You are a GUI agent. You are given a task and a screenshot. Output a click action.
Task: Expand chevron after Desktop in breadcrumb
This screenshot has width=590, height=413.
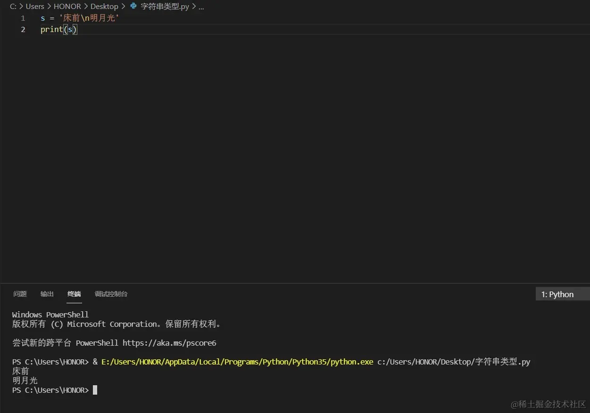[124, 6]
